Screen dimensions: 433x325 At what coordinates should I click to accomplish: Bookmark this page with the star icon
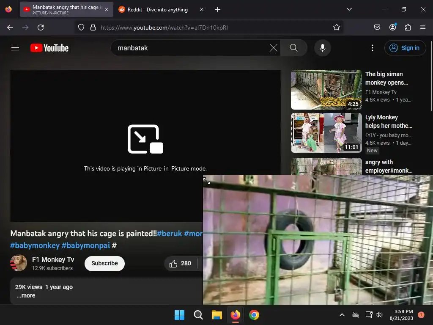tap(336, 28)
